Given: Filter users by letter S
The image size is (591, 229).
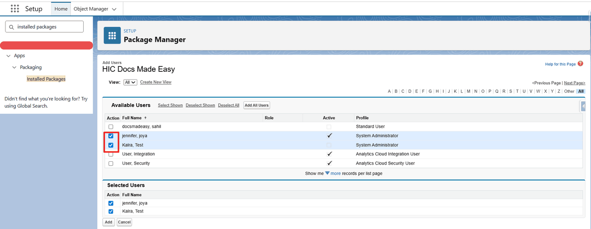Looking at the screenshot, I should pyautogui.click(x=511, y=91).
